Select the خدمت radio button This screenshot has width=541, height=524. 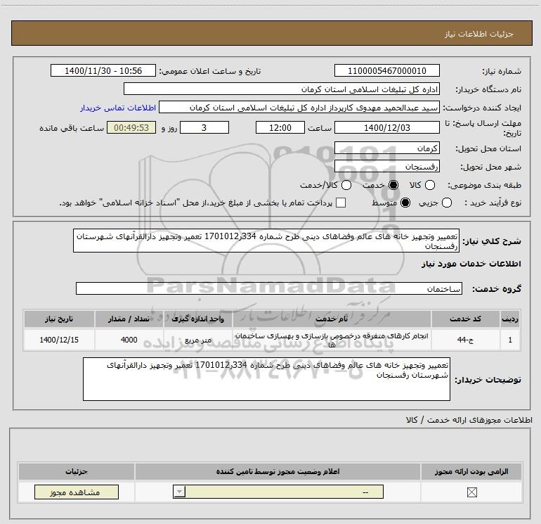pos(393,185)
